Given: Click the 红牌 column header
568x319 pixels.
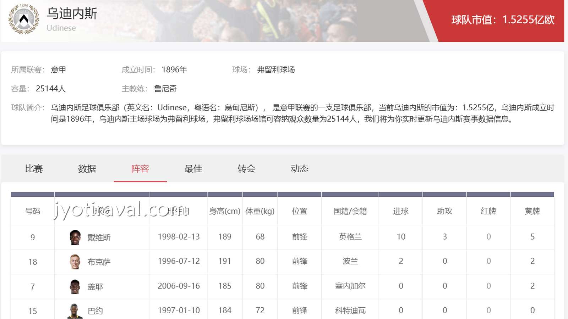Looking at the screenshot, I should tap(488, 211).
